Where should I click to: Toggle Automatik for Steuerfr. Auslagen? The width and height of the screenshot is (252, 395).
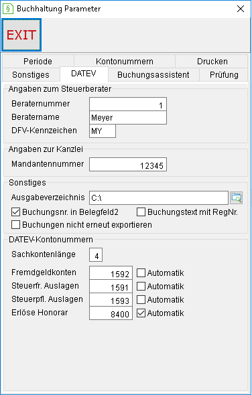(141, 286)
